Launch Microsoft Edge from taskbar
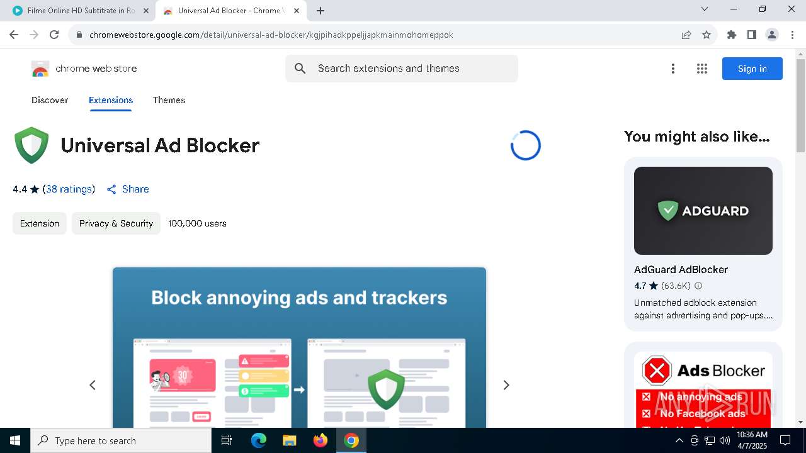This screenshot has width=806, height=453. coord(259,440)
